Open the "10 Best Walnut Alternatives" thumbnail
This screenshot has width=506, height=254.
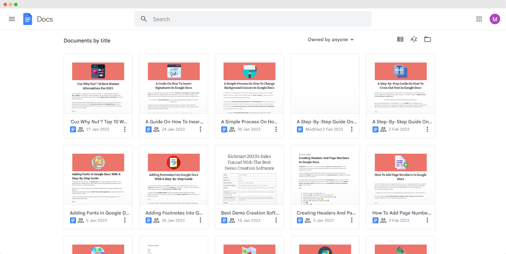[x=98, y=84]
